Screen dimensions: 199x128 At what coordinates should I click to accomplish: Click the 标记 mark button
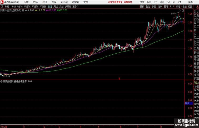178,7
